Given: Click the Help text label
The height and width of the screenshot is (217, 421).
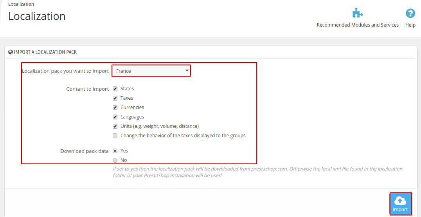Looking at the screenshot, I should [410, 25].
